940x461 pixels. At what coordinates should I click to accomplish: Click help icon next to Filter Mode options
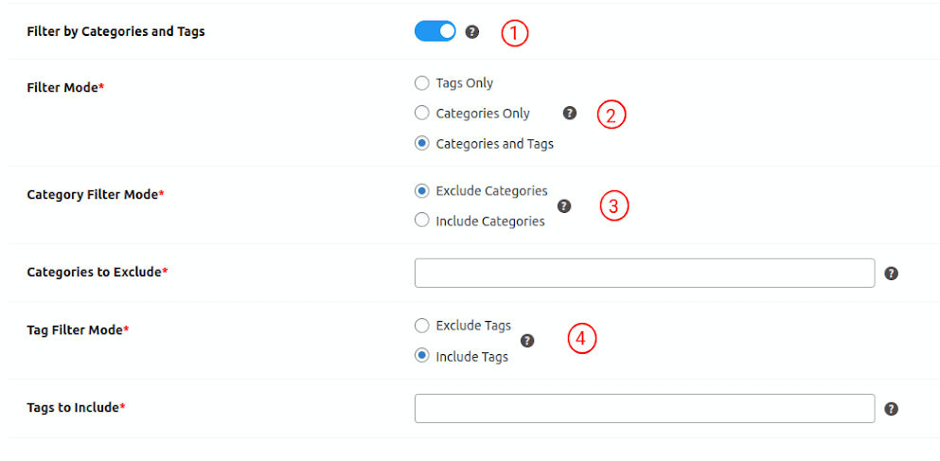[x=569, y=113]
